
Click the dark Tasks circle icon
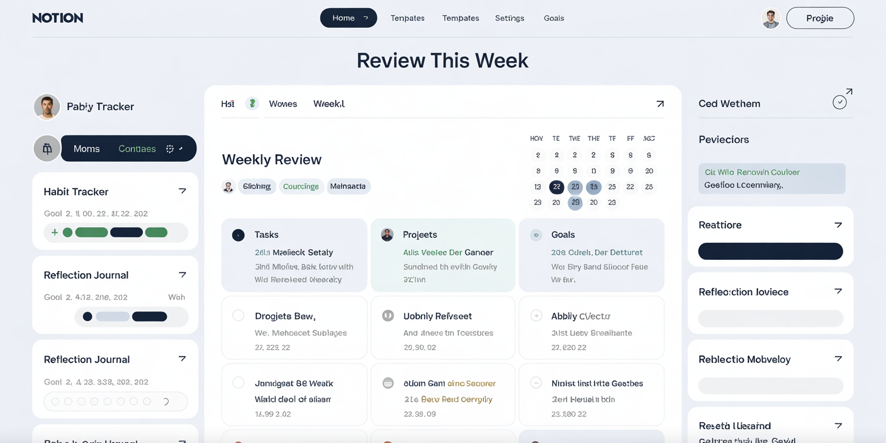[x=238, y=235]
